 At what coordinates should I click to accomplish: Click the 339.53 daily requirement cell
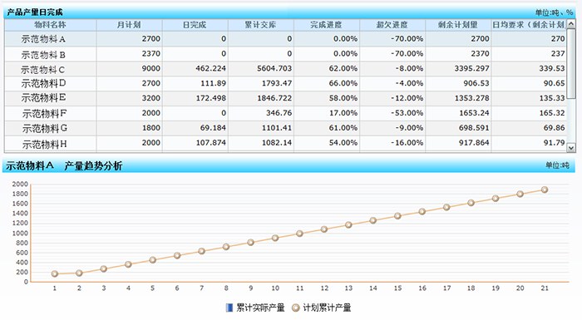point(529,69)
